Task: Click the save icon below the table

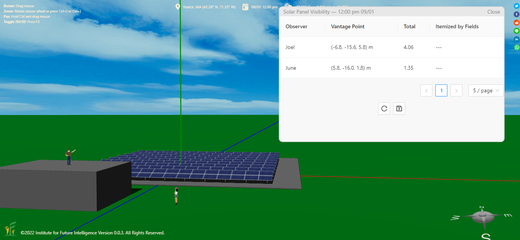Action: [x=399, y=109]
